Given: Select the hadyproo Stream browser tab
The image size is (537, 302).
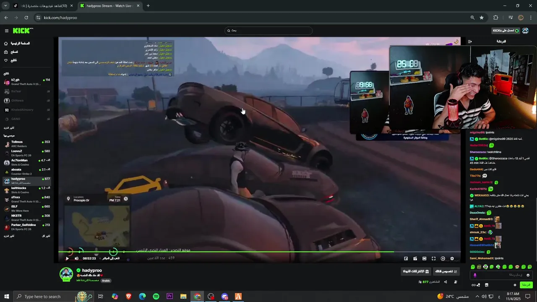Looking at the screenshot, I should coord(109,6).
